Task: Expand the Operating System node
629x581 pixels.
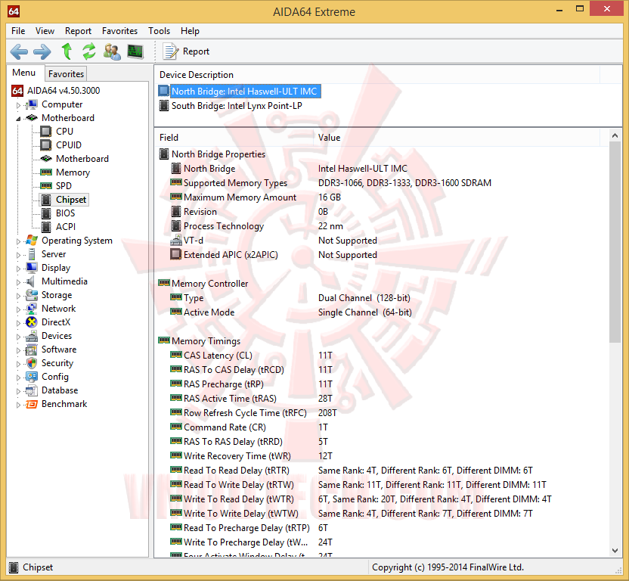Action: (18, 241)
